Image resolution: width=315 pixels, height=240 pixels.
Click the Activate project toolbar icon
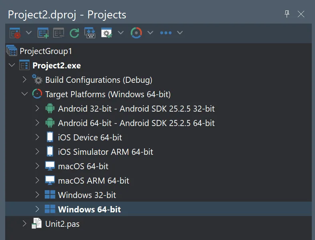tap(15, 33)
